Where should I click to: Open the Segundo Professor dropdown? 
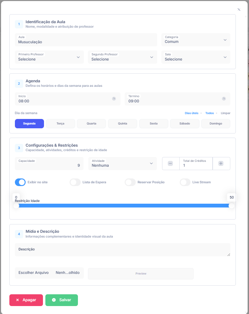[123, 57]
